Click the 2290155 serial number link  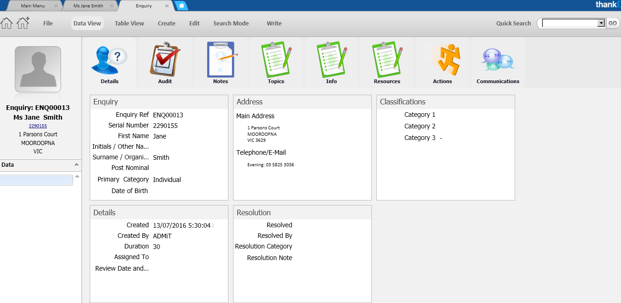[38, 126]
